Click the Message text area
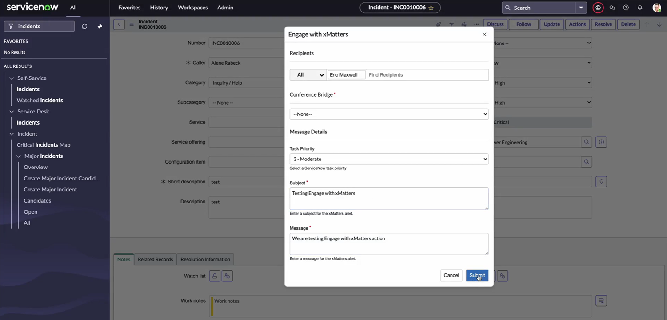This screenshot has width=667, height=320. click(x=389, y=244)
